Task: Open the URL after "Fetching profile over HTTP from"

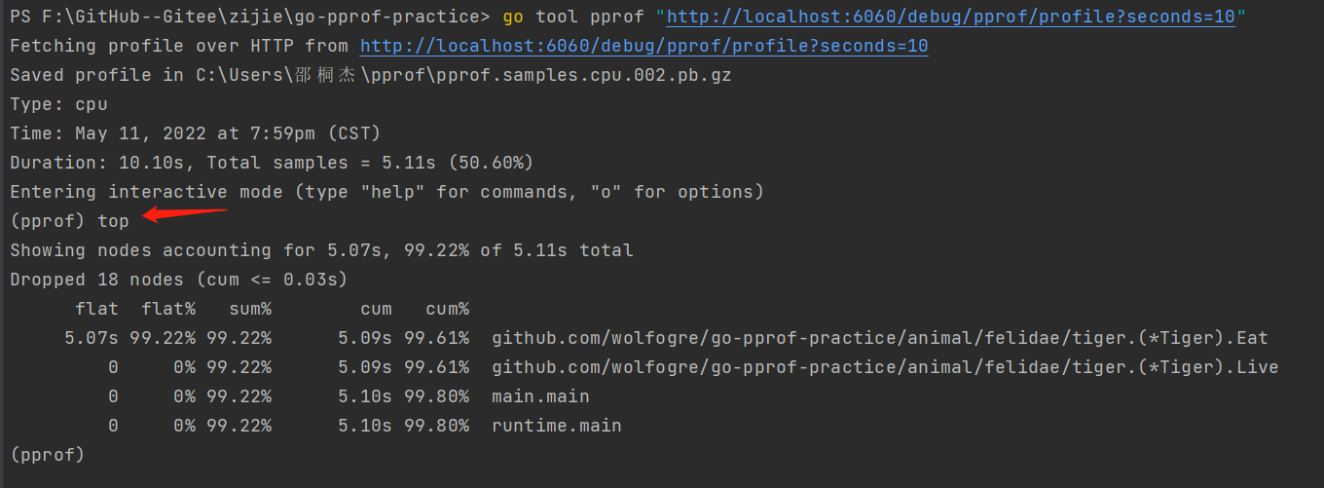Action: click(x=644, y=46)
